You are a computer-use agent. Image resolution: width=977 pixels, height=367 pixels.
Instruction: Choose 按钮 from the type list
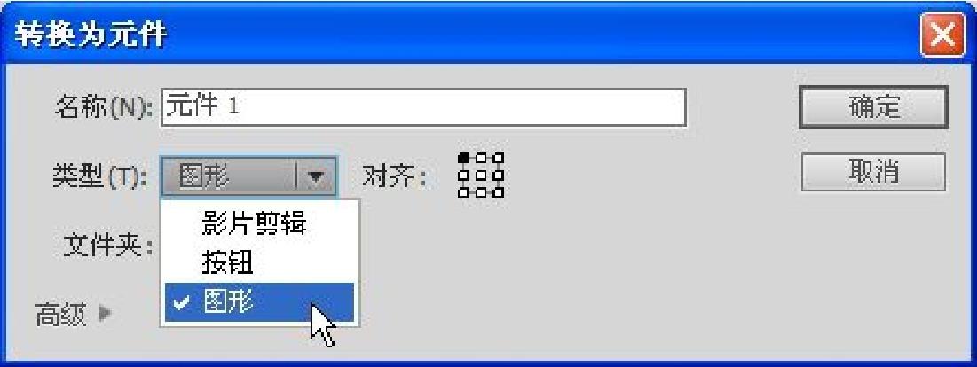click(260, 264)
